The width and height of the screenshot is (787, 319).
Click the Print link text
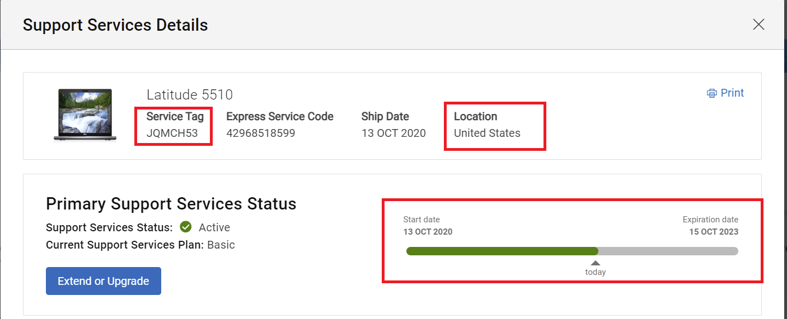pos(732,93)
